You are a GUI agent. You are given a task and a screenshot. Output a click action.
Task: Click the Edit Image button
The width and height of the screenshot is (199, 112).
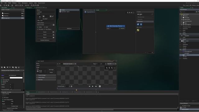click(x=51, y=70)
